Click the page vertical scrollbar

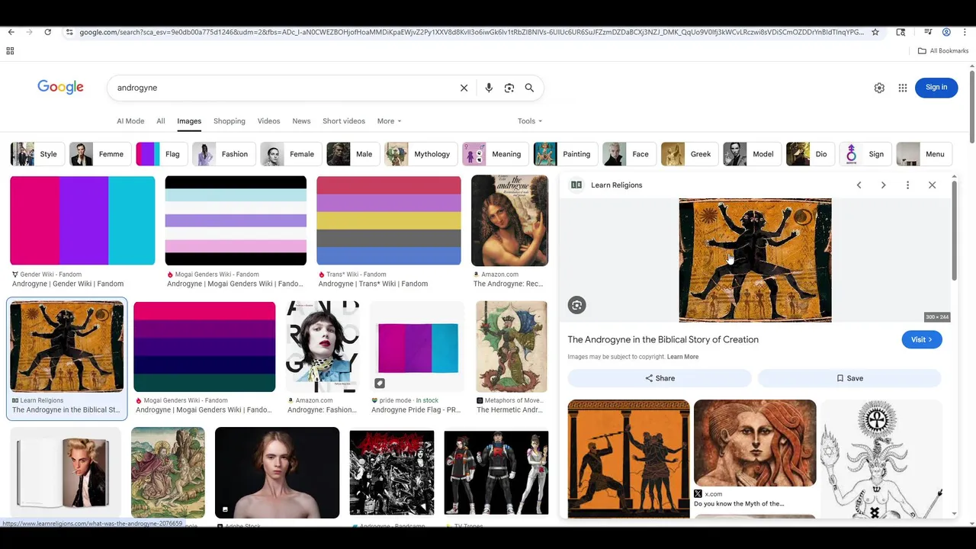(x=972, y=106)
